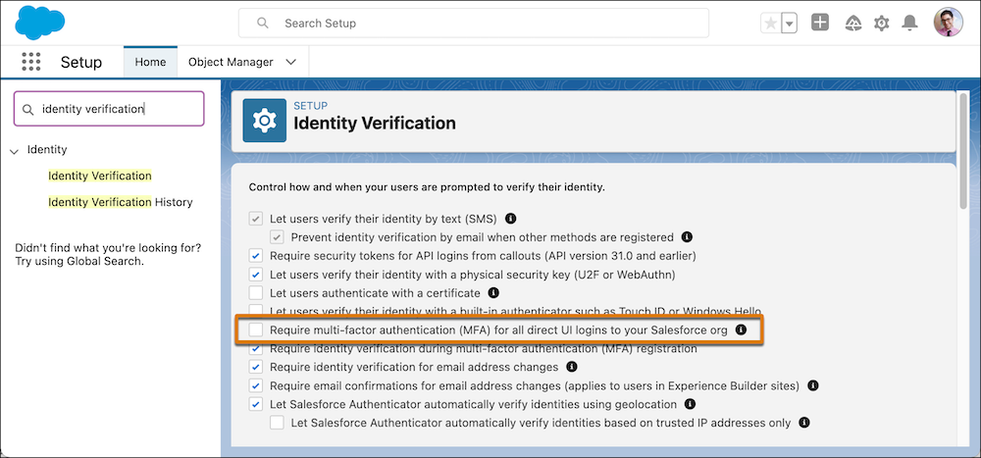
Task: Click info icon beside authenticate with a certificate
Action: point(493,292)
